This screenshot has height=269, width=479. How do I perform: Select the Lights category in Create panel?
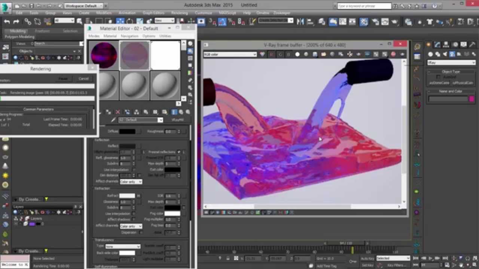click(445, 54)
